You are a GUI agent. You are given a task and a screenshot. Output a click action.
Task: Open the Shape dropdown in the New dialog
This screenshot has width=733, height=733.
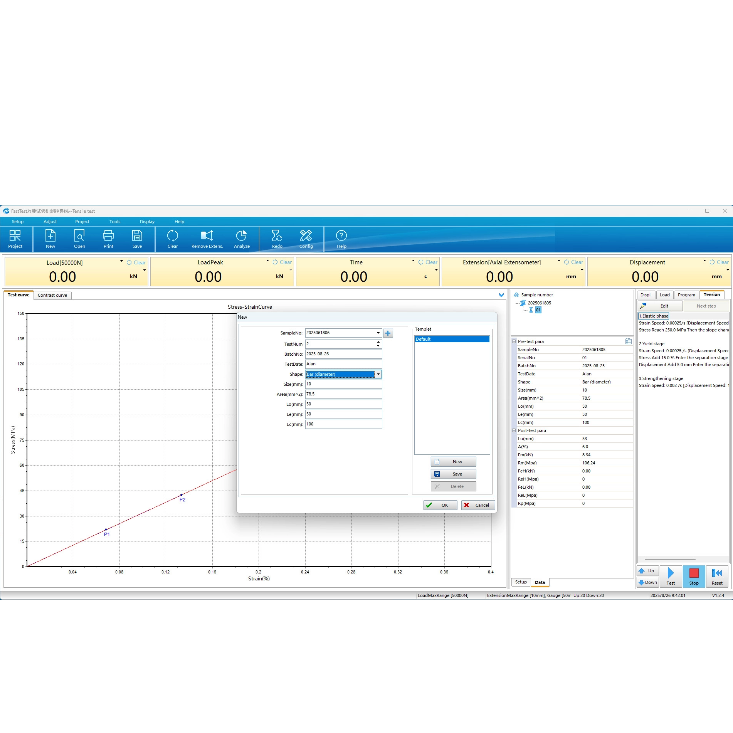click(x=378, y=374)
